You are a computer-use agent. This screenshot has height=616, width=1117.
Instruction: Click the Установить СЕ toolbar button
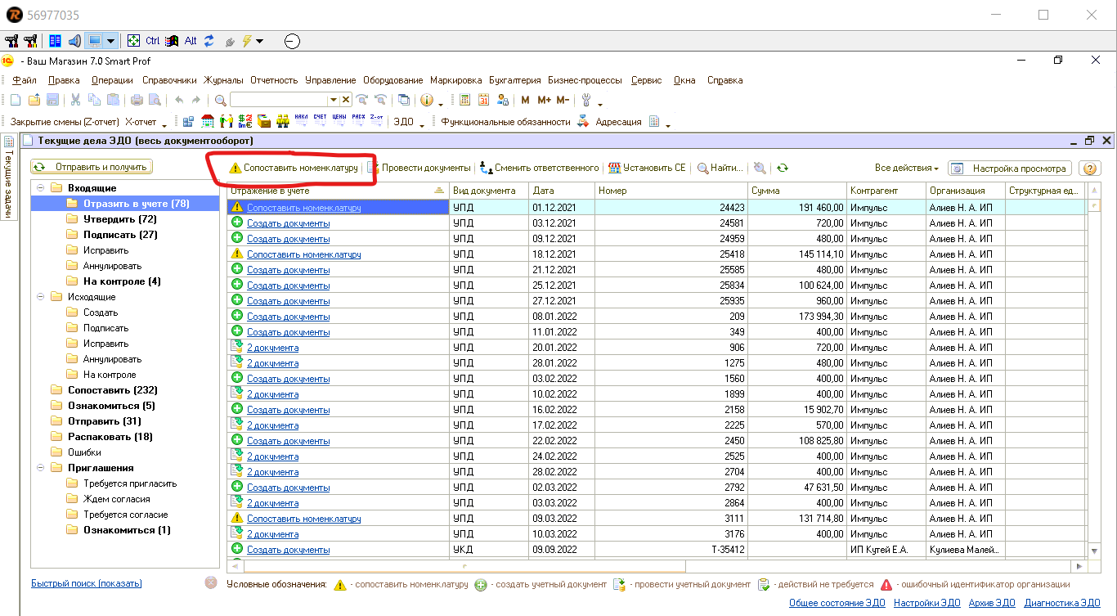pos(647,168)
